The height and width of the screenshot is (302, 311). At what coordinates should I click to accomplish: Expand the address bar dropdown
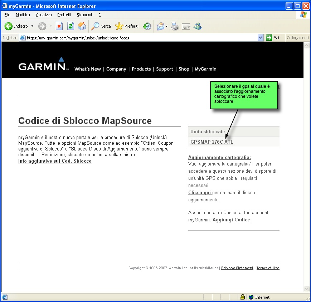[x=261, y=38]
